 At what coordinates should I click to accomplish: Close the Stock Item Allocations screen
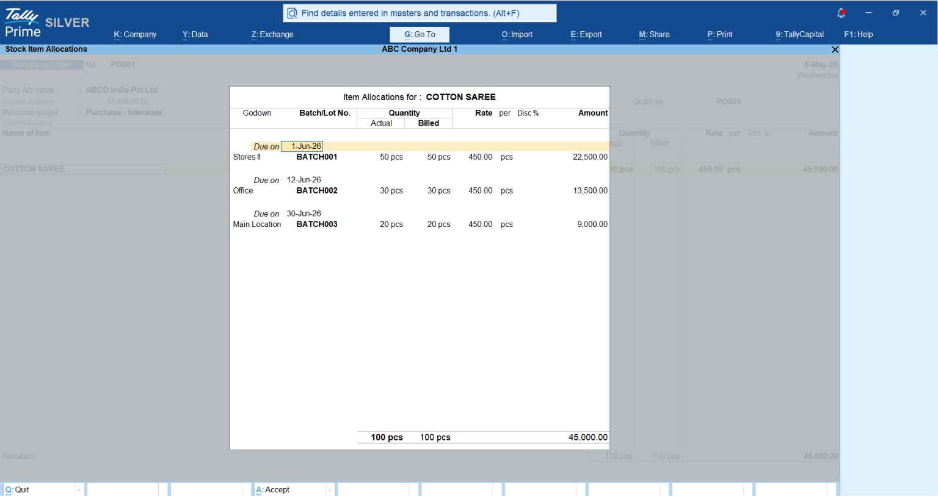pos(835,49)
